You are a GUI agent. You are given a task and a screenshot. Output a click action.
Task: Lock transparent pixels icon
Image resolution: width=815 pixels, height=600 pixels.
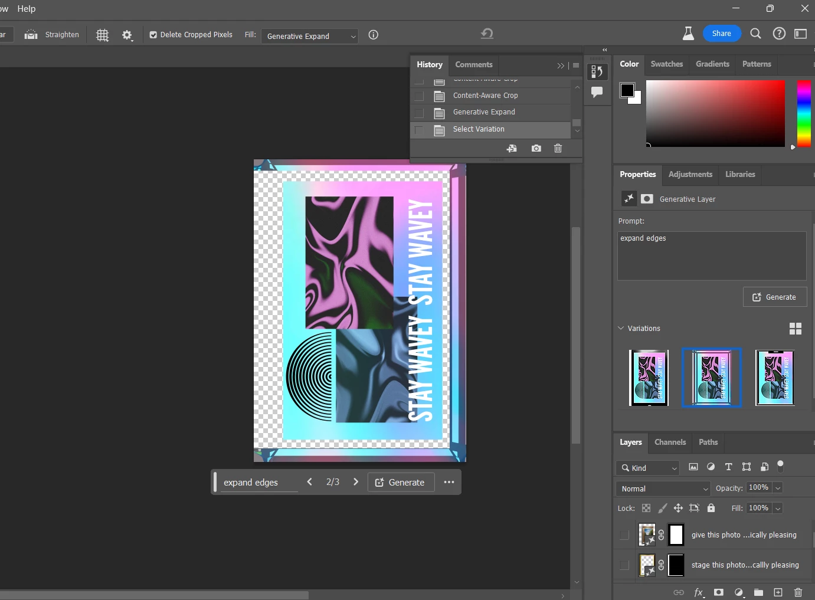[x=646, y=508]
